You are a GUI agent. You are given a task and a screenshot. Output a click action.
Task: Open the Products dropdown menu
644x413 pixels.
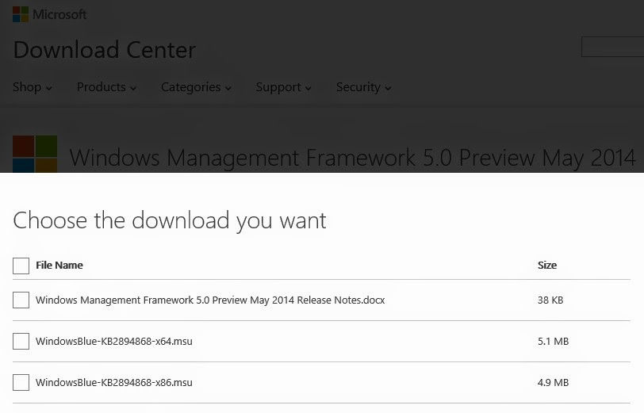pyautogui.click(x=106, y=87)
